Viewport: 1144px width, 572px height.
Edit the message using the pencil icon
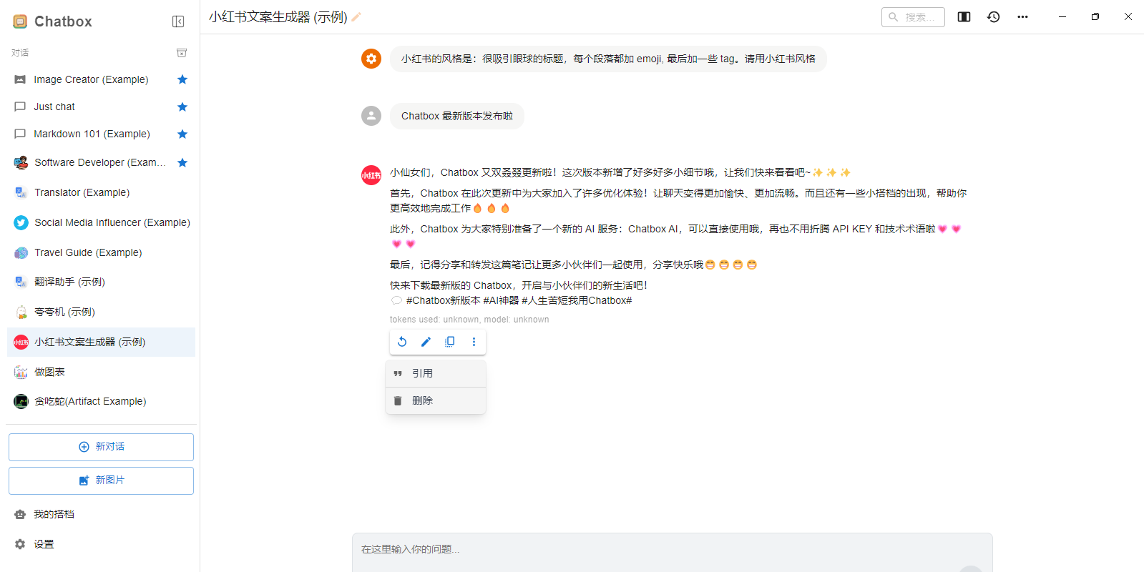point(426,342)
